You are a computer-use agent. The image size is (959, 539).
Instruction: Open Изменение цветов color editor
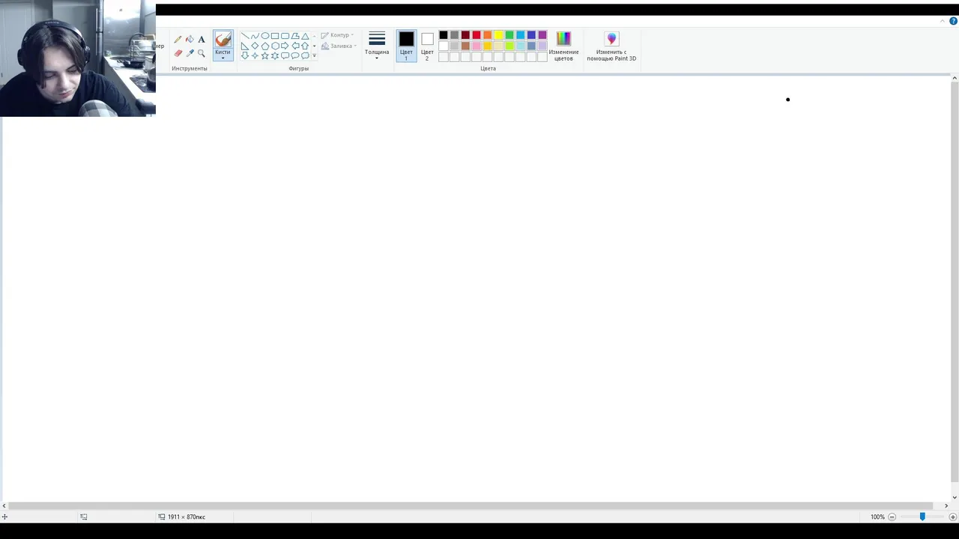tap(563, 46)
